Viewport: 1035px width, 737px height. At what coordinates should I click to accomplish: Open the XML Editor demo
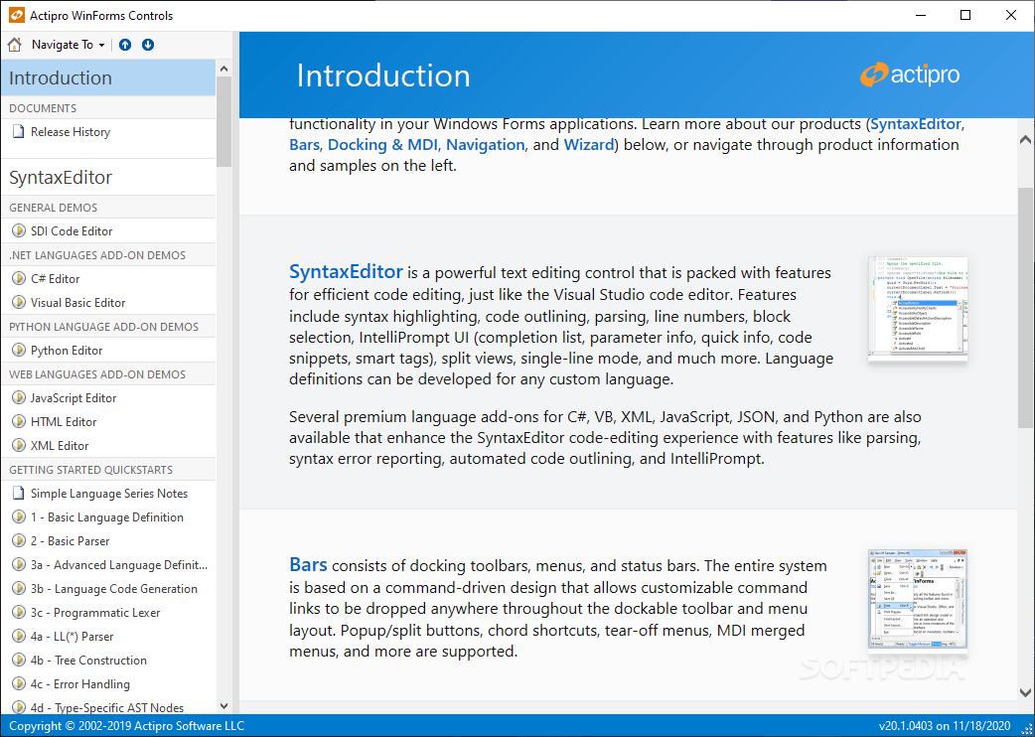[60, 445]
